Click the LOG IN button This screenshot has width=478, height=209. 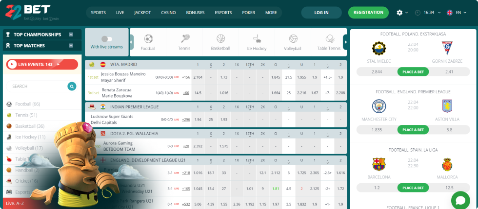pos(321,13)
